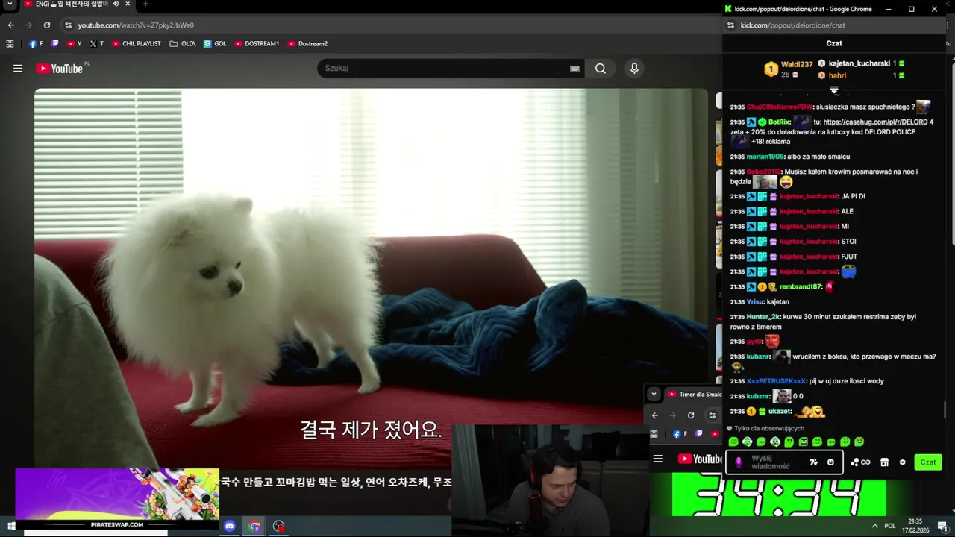The image size is (955, 537).
Task: Click username Hunter_2k in chat
Action: coord(763,317)
